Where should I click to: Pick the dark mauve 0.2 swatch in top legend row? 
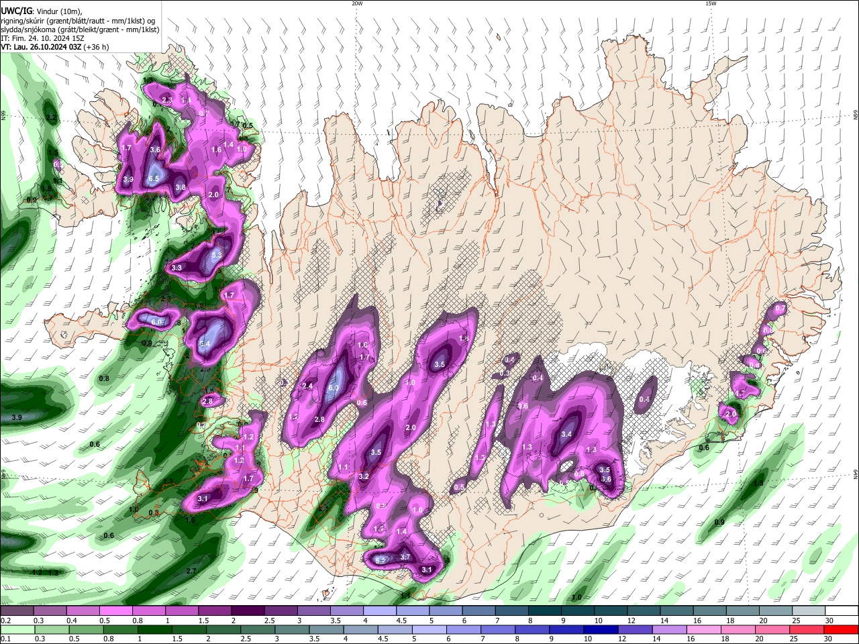[17, 611]
